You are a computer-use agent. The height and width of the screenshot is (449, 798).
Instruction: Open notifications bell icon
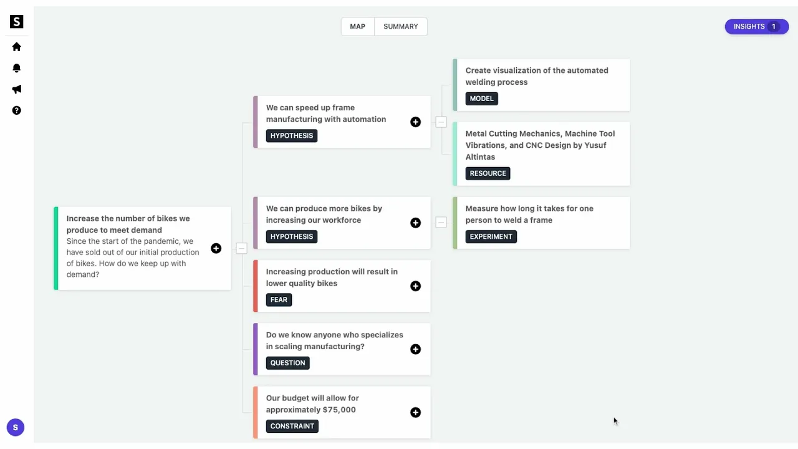pyautogui.click(x=17, y=68)
